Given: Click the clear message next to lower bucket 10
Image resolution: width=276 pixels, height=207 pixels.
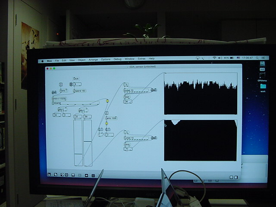Looking at the screenshot, I should pos(154,138).
